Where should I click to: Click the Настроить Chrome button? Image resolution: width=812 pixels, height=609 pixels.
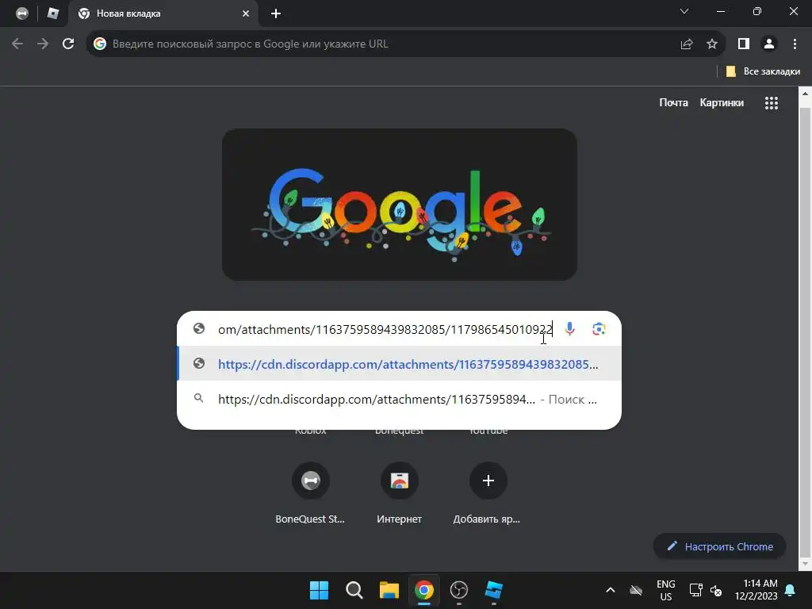tap(720, 546)
